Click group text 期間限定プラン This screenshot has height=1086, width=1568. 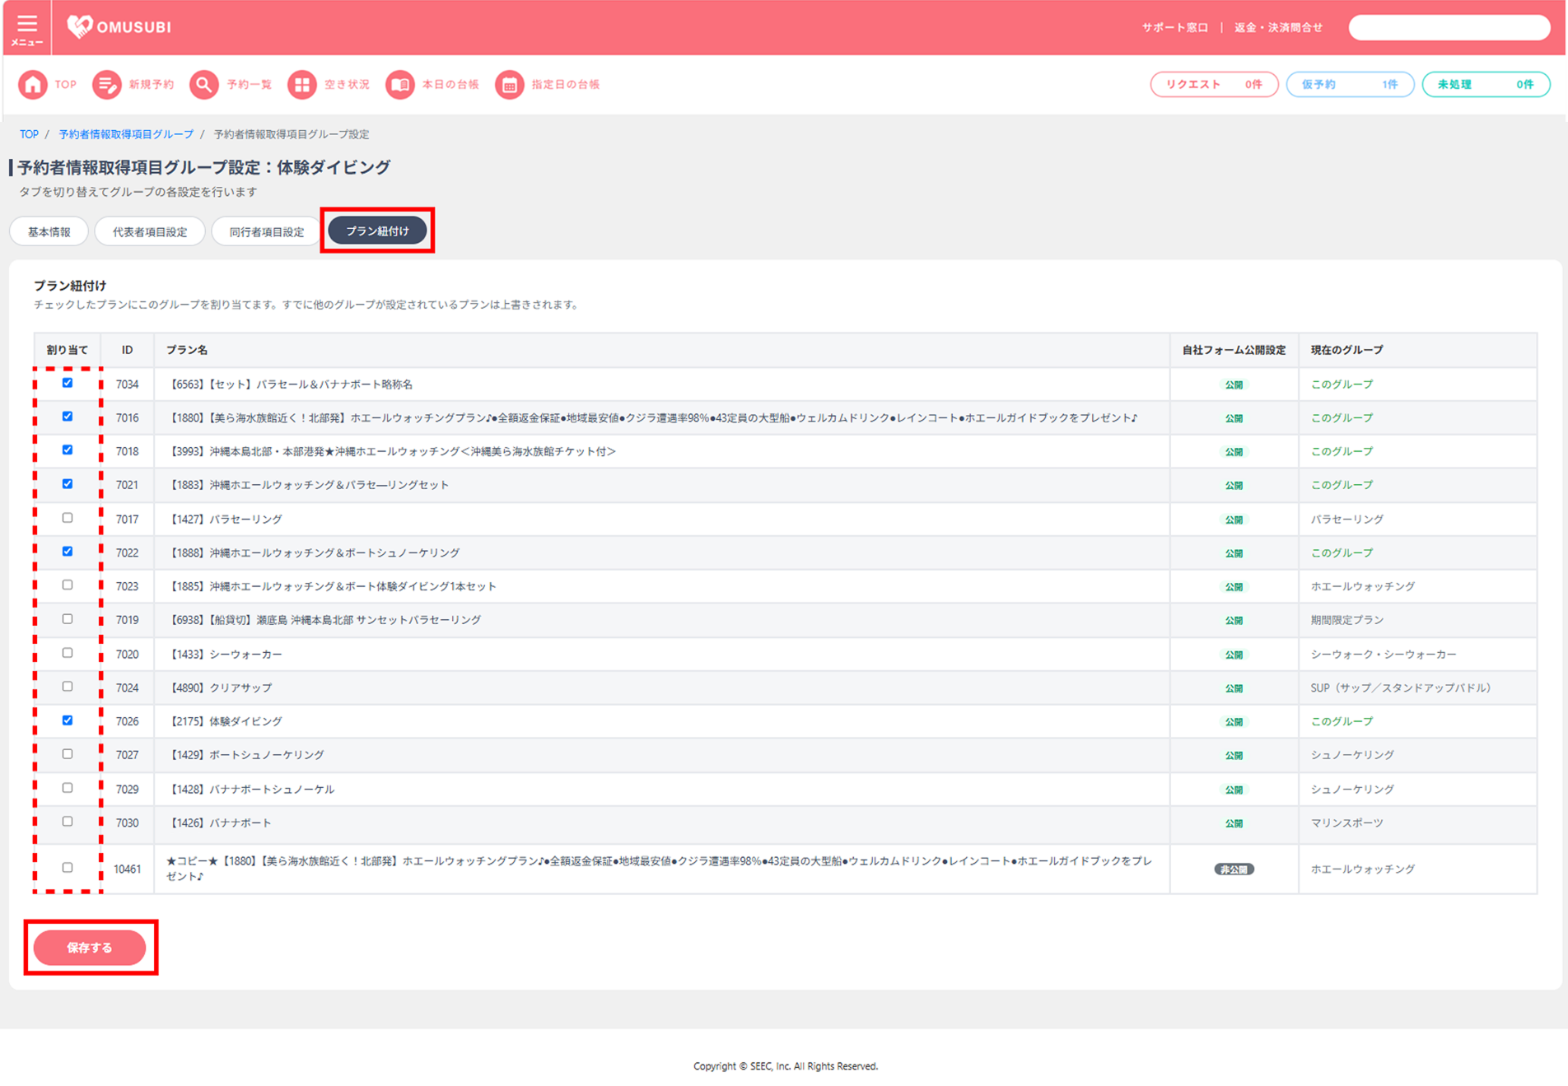click(1347, 620)
